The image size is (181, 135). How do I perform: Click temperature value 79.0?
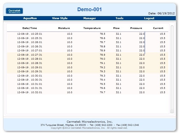coord(103,59)
